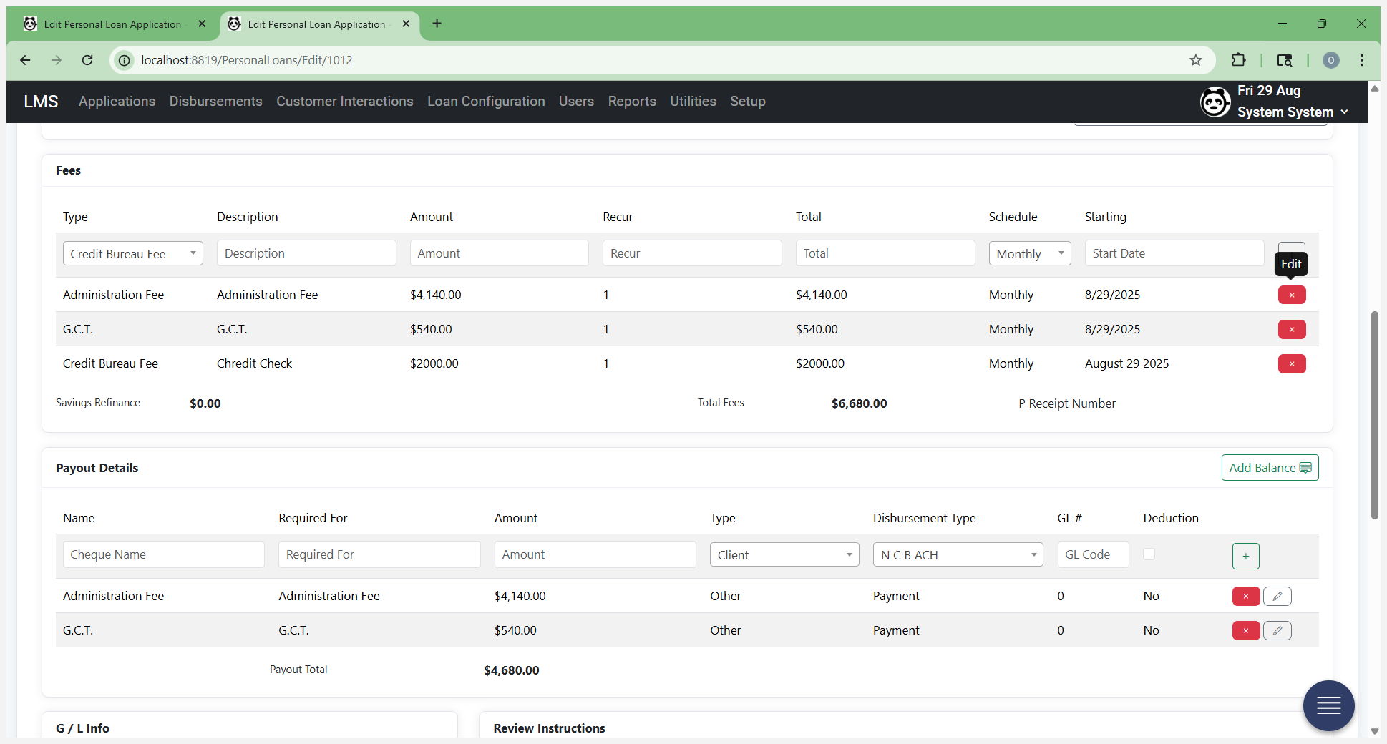Edit the Administration Fee payout entry
1387x744 pixels.
coord(1277,596)
